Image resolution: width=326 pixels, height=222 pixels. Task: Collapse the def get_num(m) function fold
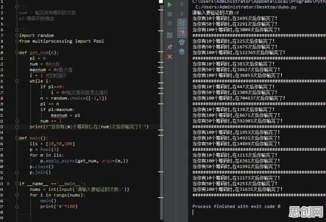pyautogui.click(x=17, y=52)
